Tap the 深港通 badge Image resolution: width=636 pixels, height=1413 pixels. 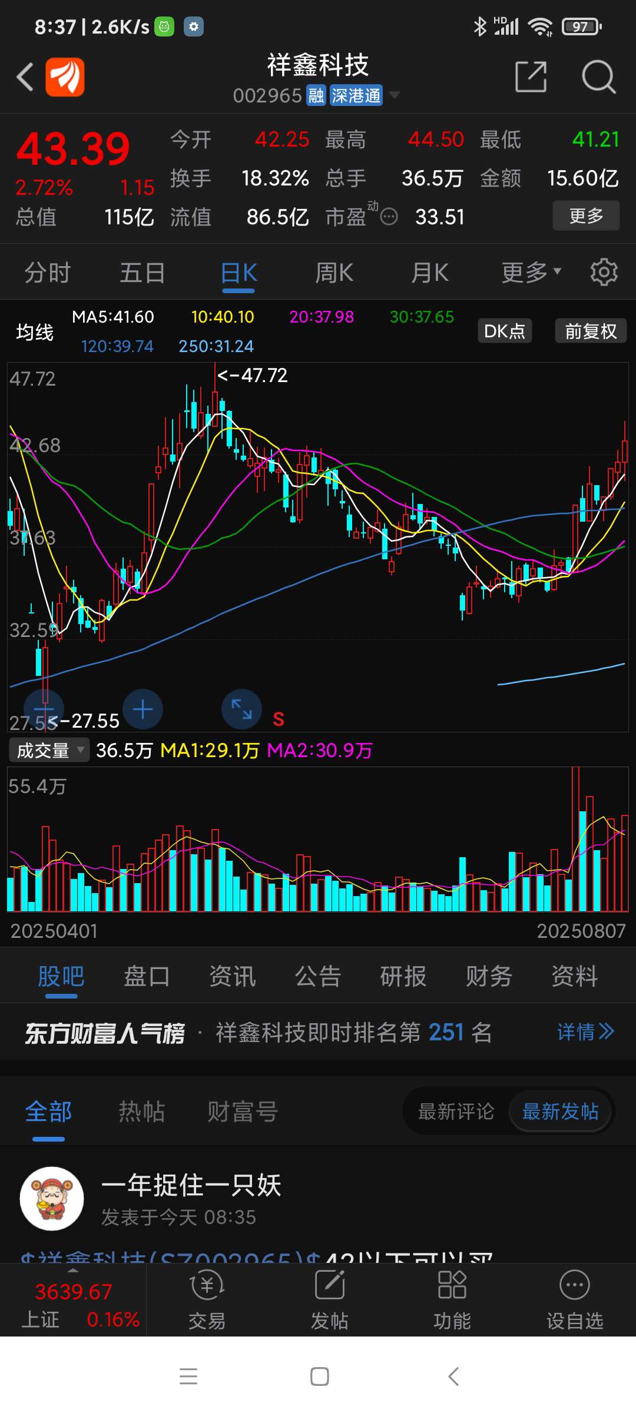click(x=356, y=95)
